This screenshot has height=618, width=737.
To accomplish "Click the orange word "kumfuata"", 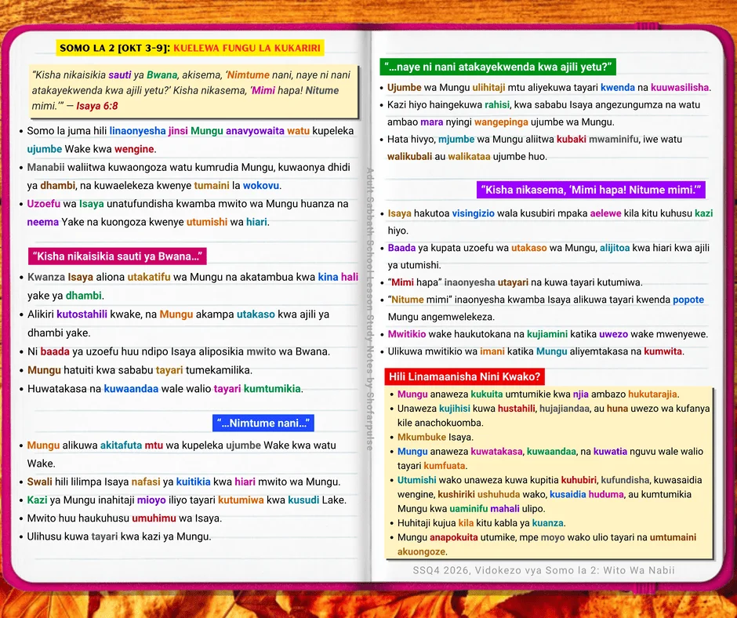I will (x=445, y=466).
